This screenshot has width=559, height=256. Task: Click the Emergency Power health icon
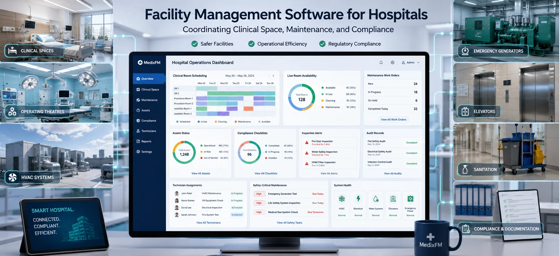[x=410, y=199]
